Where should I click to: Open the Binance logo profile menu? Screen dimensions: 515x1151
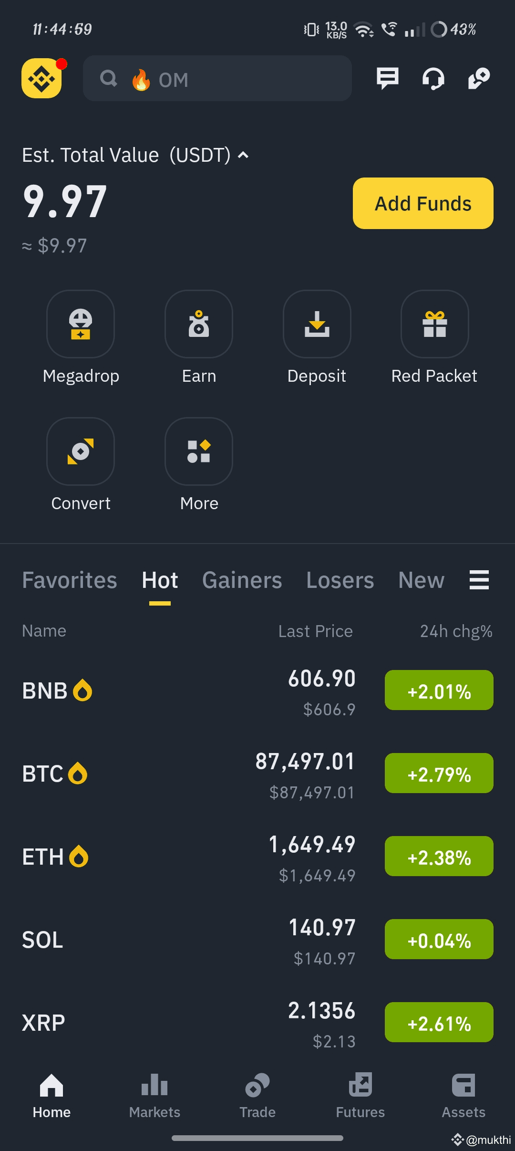[41, 78]
